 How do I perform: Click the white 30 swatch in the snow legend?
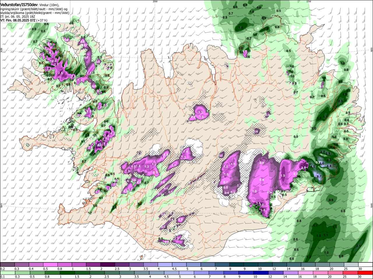[365, 265]
